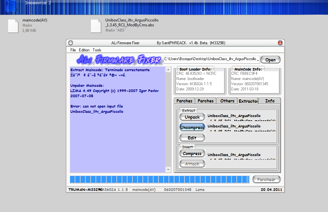328x212 pixels.
Task: Click the red close circle button
Action: 280,43
